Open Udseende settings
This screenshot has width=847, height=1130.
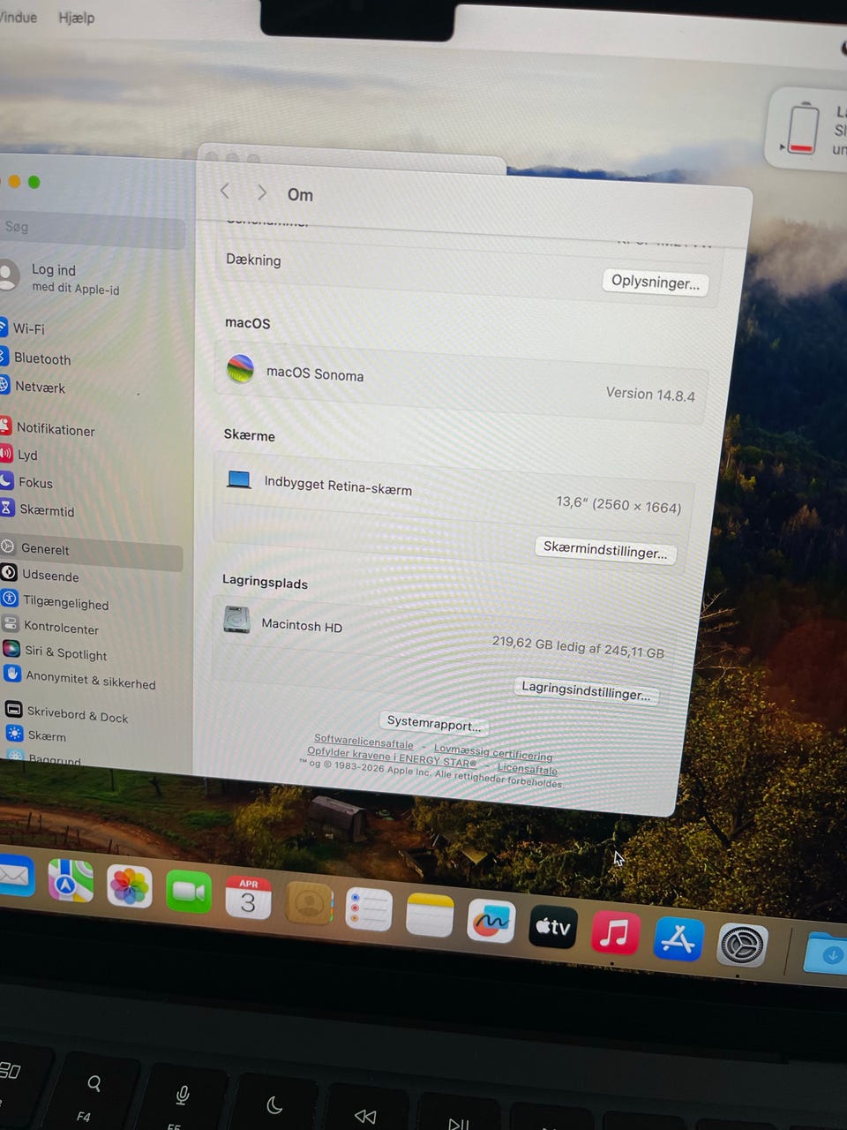point(41,575)
